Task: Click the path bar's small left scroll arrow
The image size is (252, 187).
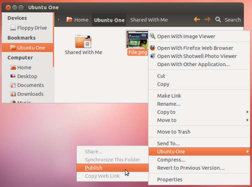Action: (59, 20)
